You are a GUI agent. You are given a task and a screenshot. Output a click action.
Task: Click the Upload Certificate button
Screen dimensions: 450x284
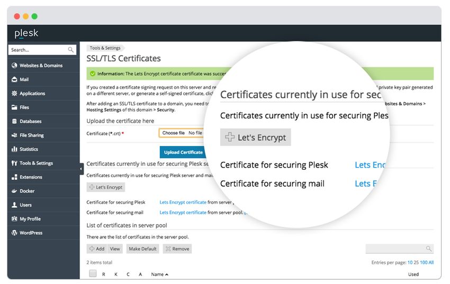183,152
